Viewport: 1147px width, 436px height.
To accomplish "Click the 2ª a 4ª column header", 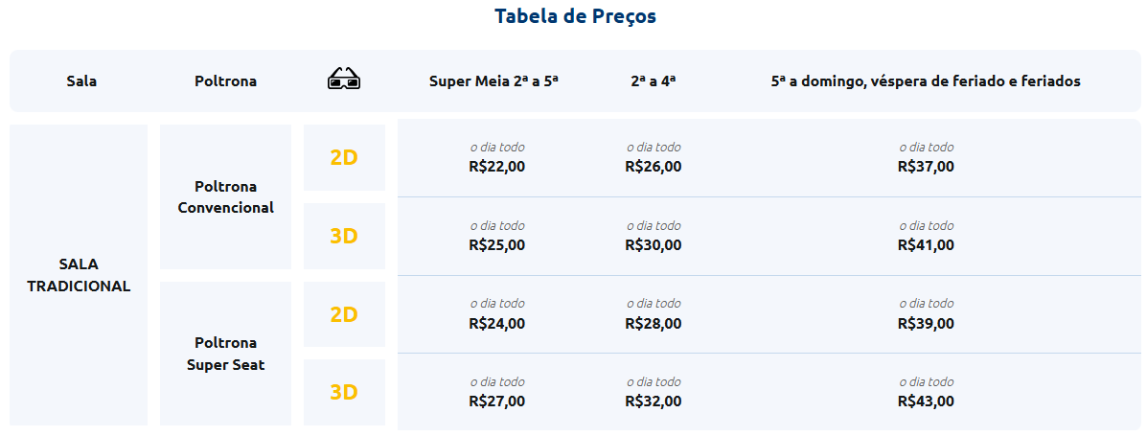I will (653, 81).
